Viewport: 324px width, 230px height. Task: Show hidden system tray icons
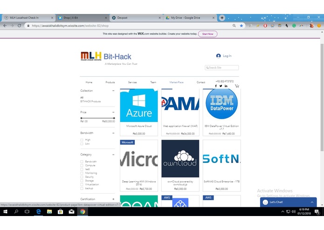(x=283, y=212)
